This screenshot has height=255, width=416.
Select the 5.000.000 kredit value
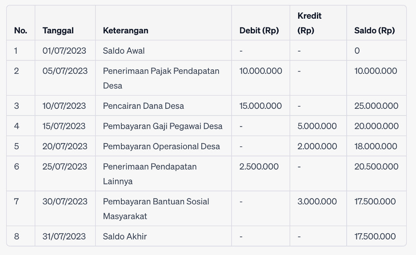(317, 126)
